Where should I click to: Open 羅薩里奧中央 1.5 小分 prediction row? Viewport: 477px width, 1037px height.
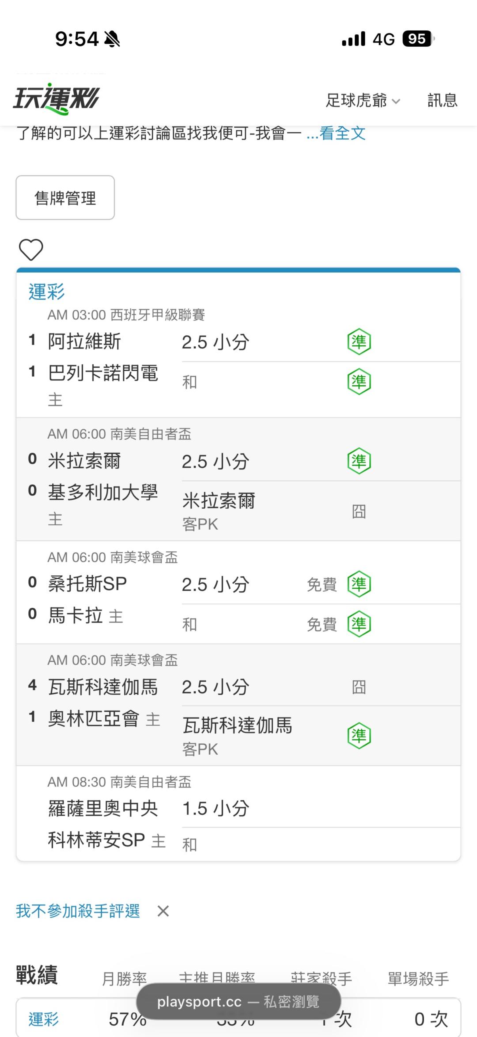coord(321,809)
